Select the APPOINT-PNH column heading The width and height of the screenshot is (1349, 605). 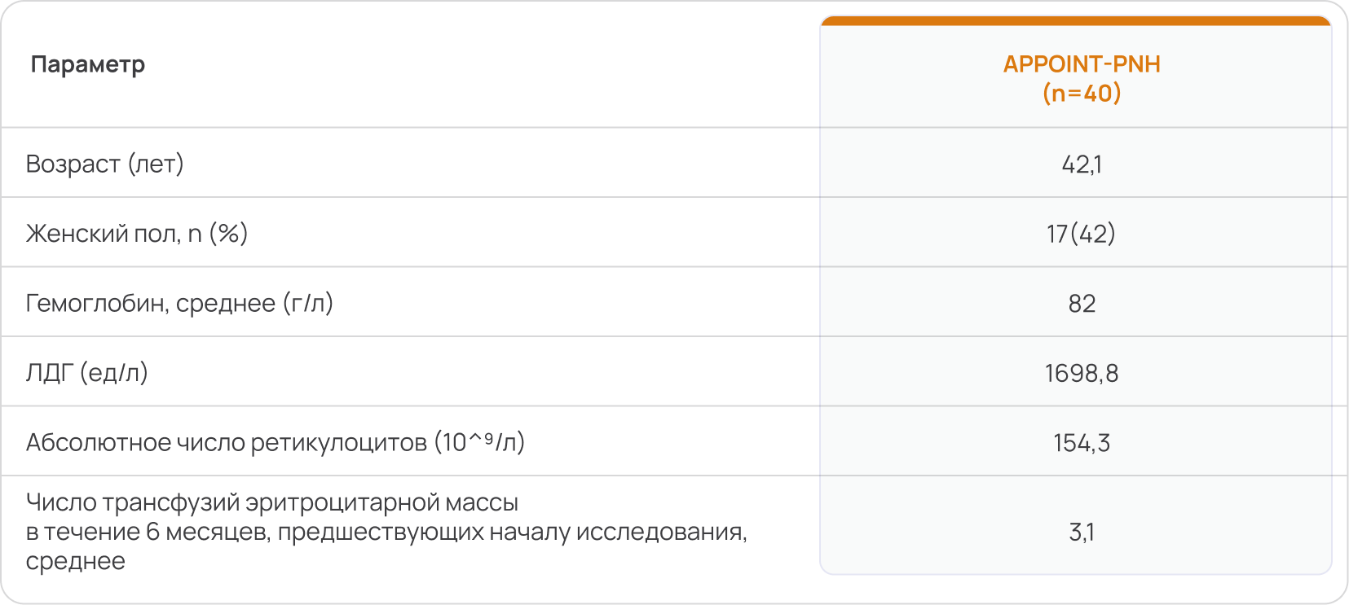point(1081,64)
